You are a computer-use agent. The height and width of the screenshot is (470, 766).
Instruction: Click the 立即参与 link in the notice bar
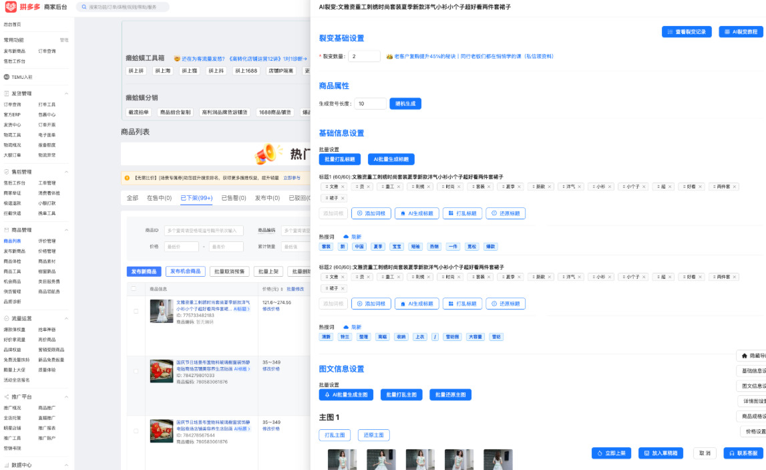[x=292, y=178]
